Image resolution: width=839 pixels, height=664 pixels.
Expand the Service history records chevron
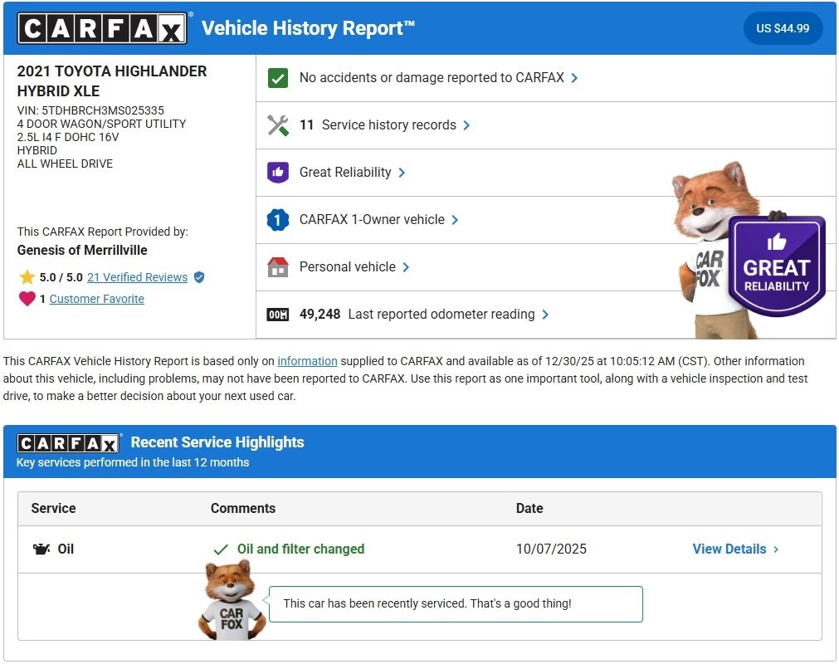click(x=466, y=125)
